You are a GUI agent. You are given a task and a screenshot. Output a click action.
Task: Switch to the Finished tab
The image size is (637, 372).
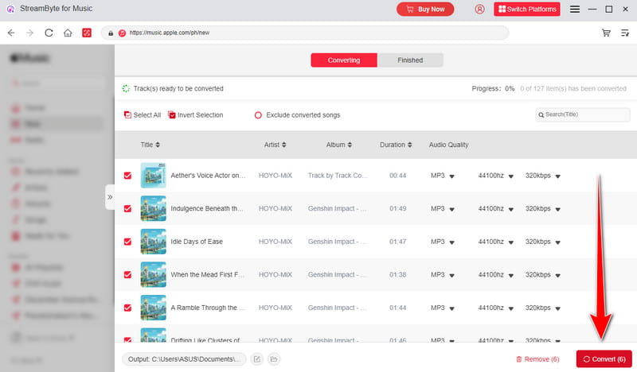[410, 60]
